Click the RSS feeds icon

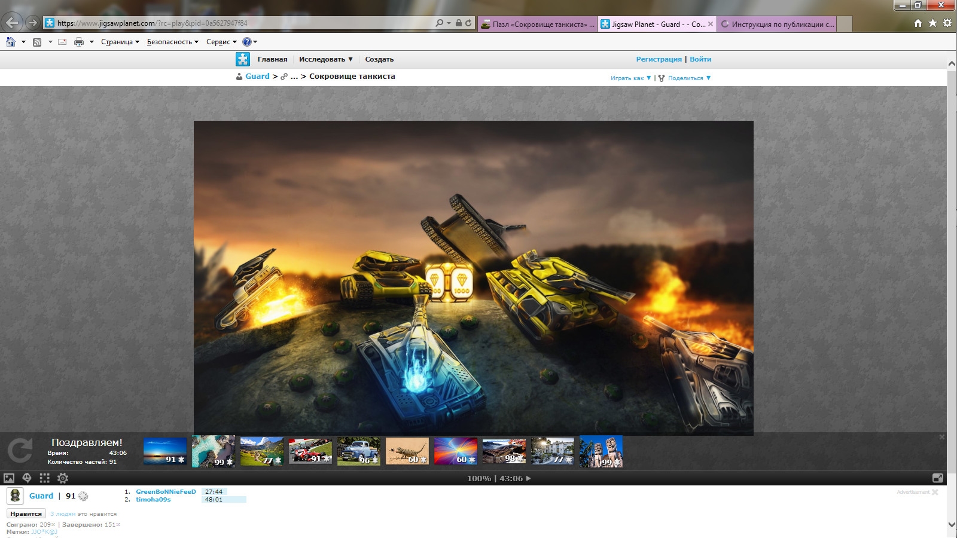point(37,42)
